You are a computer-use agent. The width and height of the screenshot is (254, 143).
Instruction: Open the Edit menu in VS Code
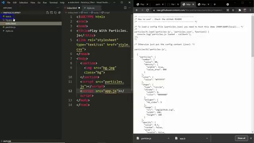click(x=15, y=3)
